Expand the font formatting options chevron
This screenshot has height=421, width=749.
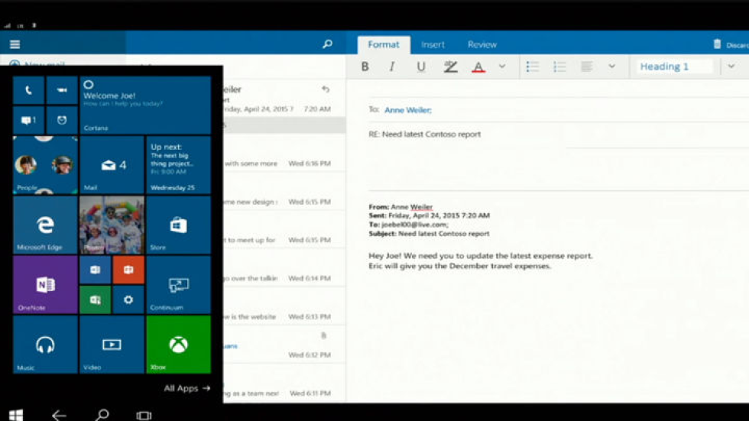pyautogui.click(x=502, y=66)
